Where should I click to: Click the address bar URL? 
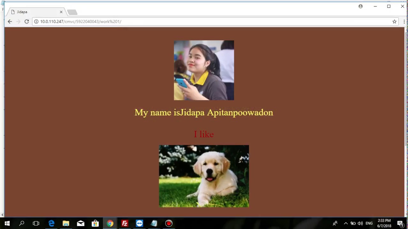pyautogui.click(x=81, y=22)
